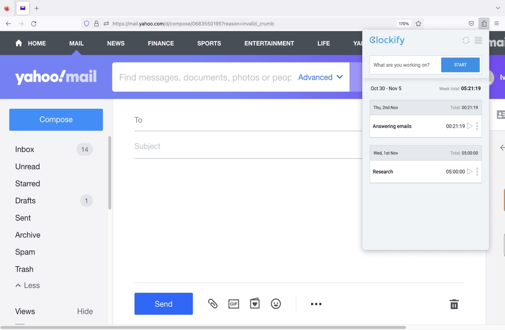The image size is (505, 330).
Task: Discard draft with the trash icon
Action: [454, 304]
